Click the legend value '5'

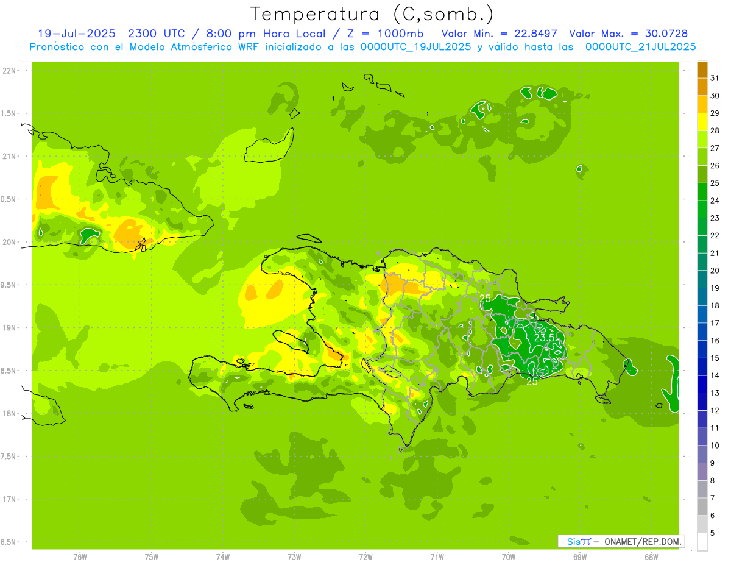(x=713, y=533)
